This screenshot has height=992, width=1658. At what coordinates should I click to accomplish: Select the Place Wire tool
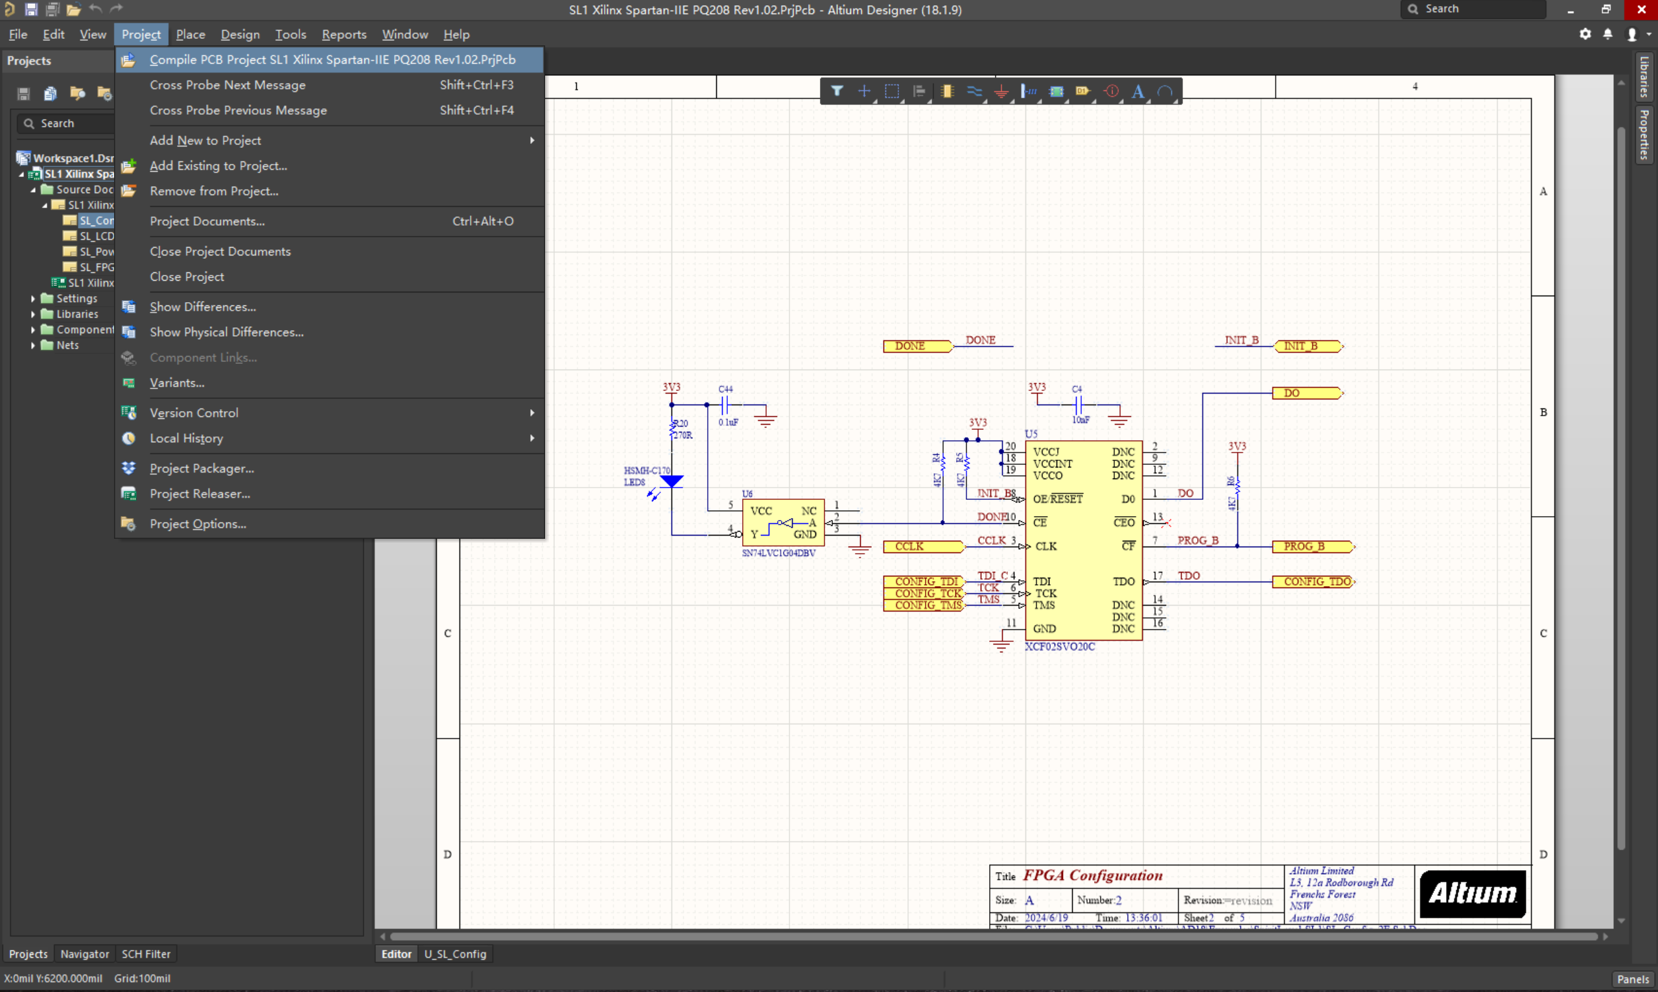click(x=974, y=91)
